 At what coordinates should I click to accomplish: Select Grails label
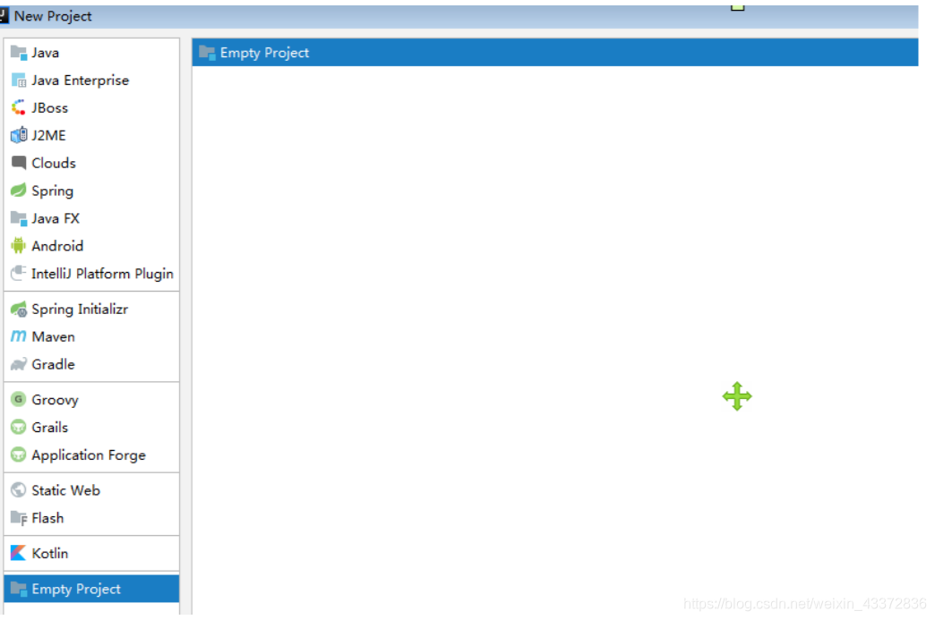click(x=50, y=427)
